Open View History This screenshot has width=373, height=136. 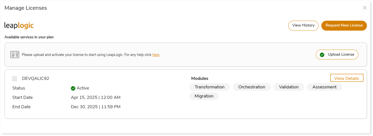coord(303,25)
